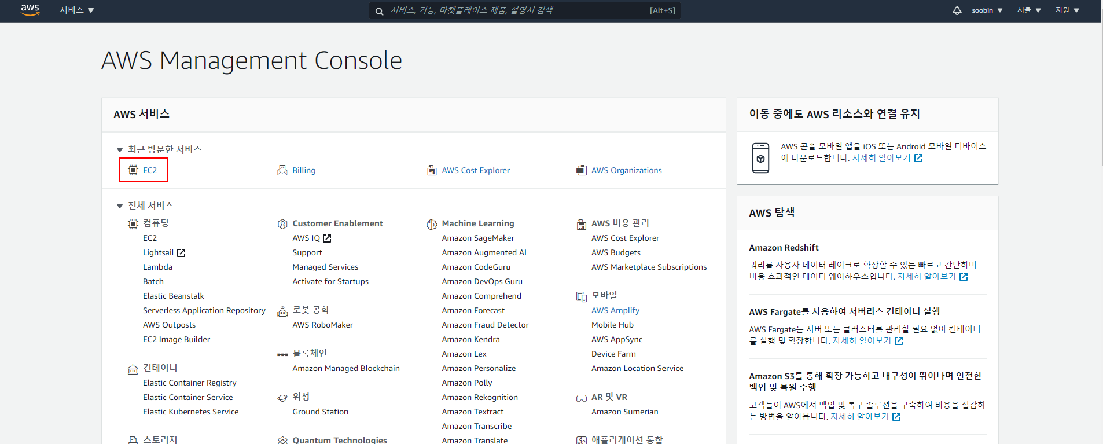Viewport: 1103px width, 444px height.
Task: Click external link icon in AWS Fargate blurb
Action: [899, 341]
